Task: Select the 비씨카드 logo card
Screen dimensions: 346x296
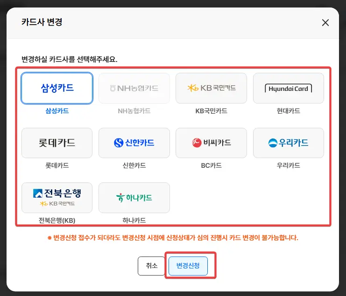Action: (211, 143)
